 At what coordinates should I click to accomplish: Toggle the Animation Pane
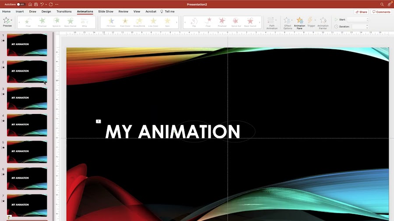click(299, 23)
